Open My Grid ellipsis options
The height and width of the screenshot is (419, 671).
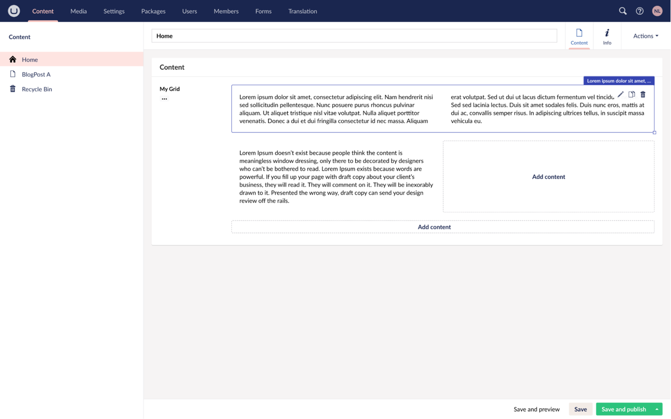(164, 99)
